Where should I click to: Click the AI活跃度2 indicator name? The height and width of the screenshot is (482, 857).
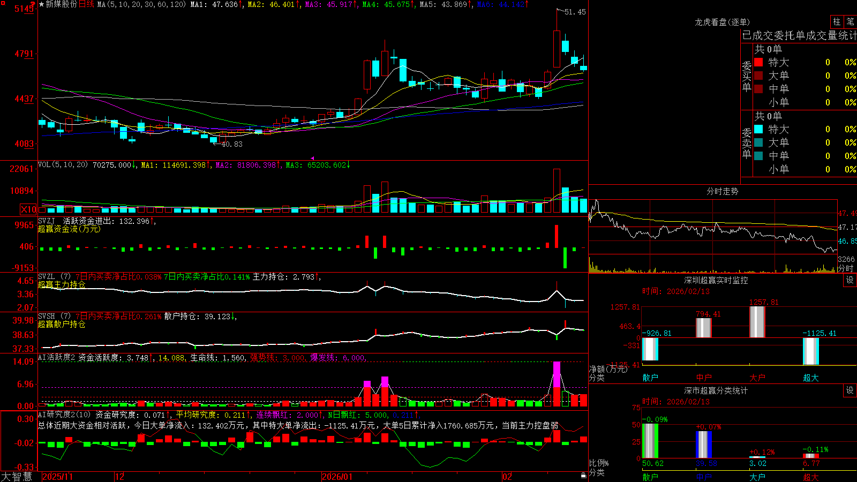tap(56, 358)
